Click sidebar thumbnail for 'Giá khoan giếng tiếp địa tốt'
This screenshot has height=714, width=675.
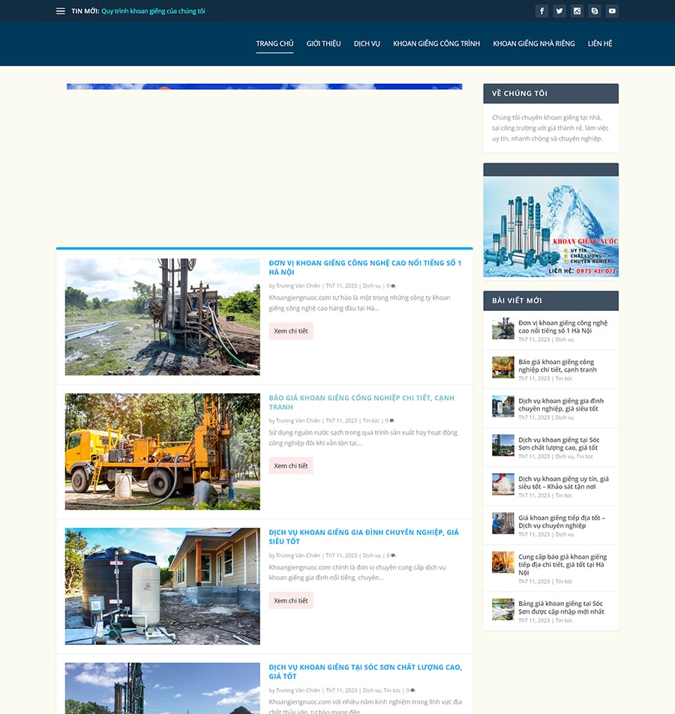pos(503,523)
